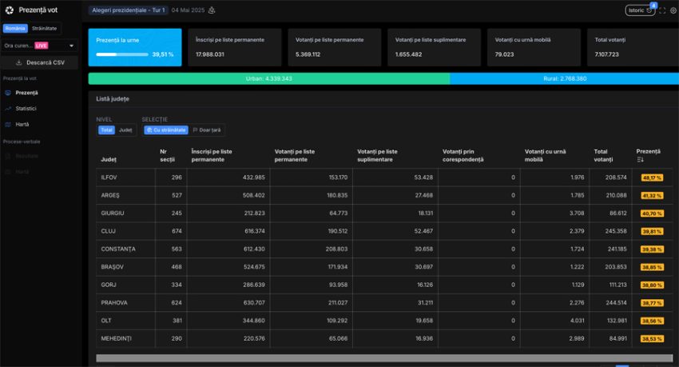Screen dimensions: 679x367
Task: Enter fullscreen mode using the expand icon
Action: [662, 10]
